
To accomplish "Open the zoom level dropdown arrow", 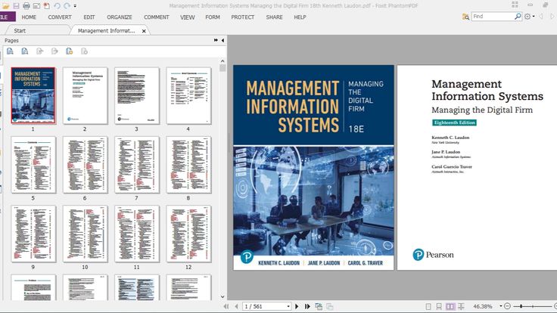I will point(500,306).
